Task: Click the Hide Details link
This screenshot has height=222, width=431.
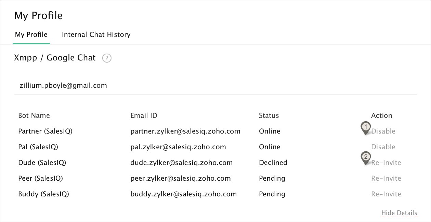Action: tap(399, 213)
